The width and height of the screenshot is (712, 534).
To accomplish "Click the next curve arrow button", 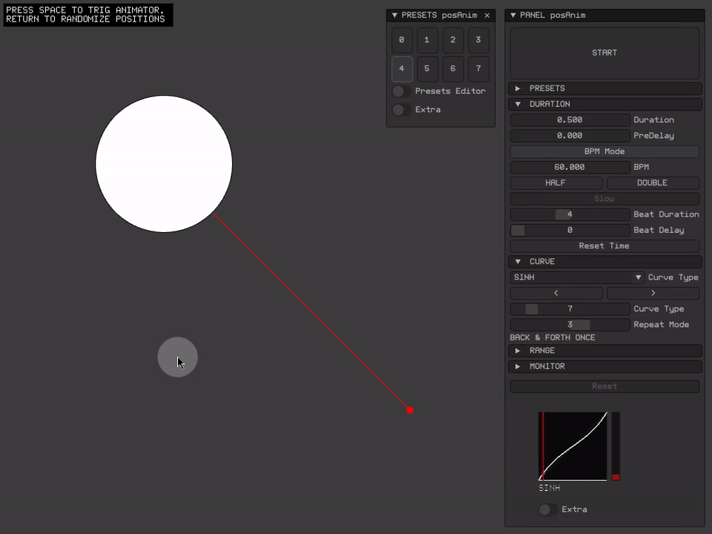I will 653,294.
